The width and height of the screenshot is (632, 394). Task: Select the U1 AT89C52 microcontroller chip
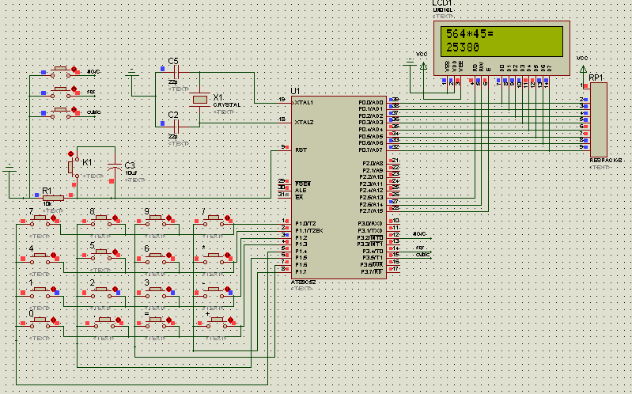click(x=338, y=187)
